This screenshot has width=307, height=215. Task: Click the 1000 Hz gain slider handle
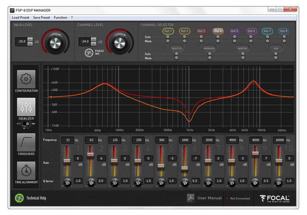(x=184, y=168)
